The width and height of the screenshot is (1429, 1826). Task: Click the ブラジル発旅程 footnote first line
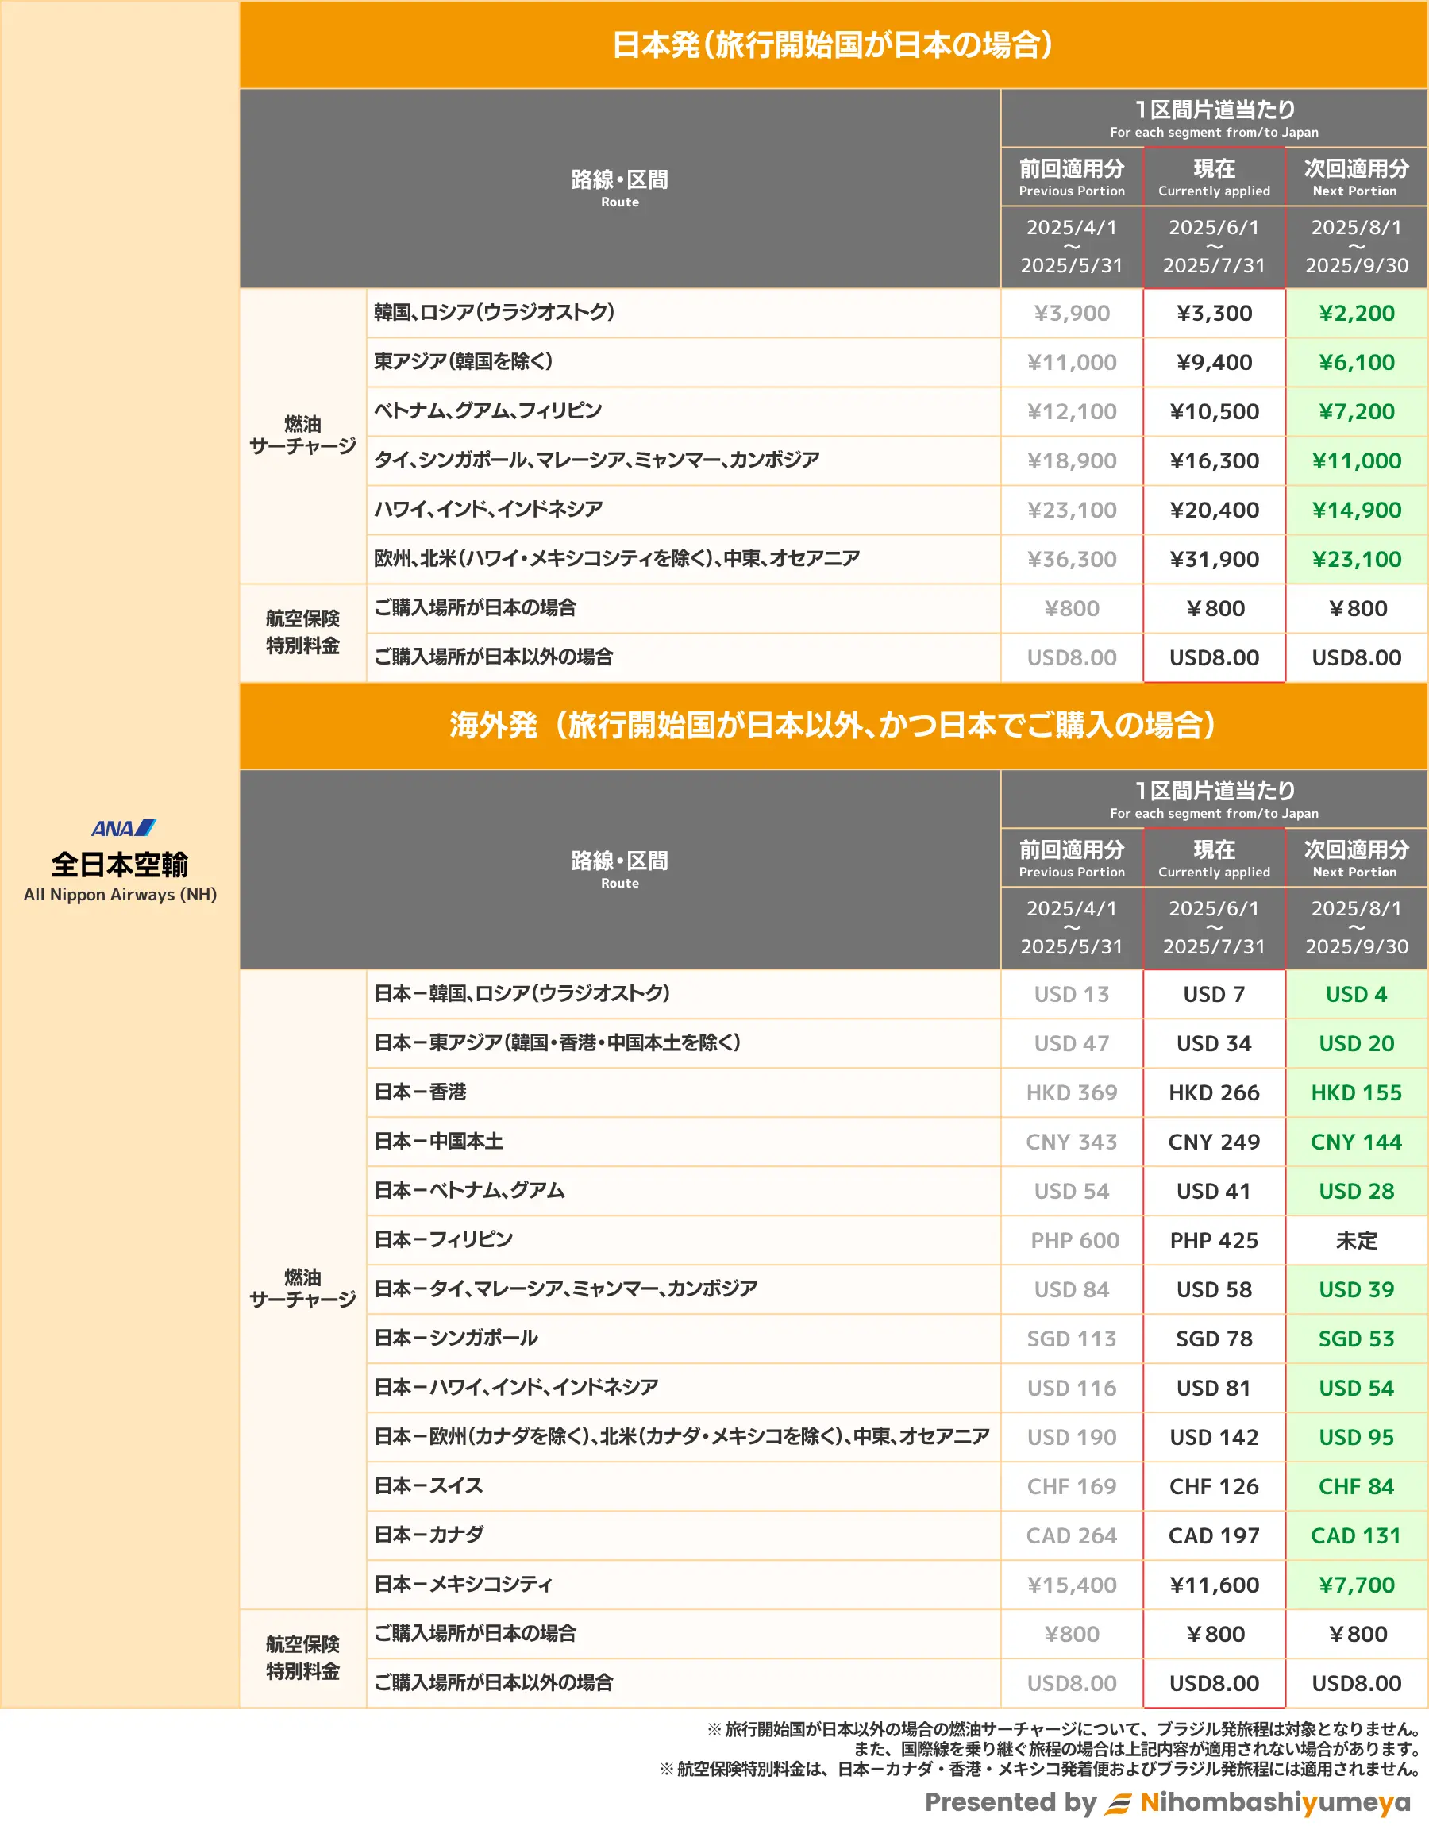[x=1063, y=1730]
